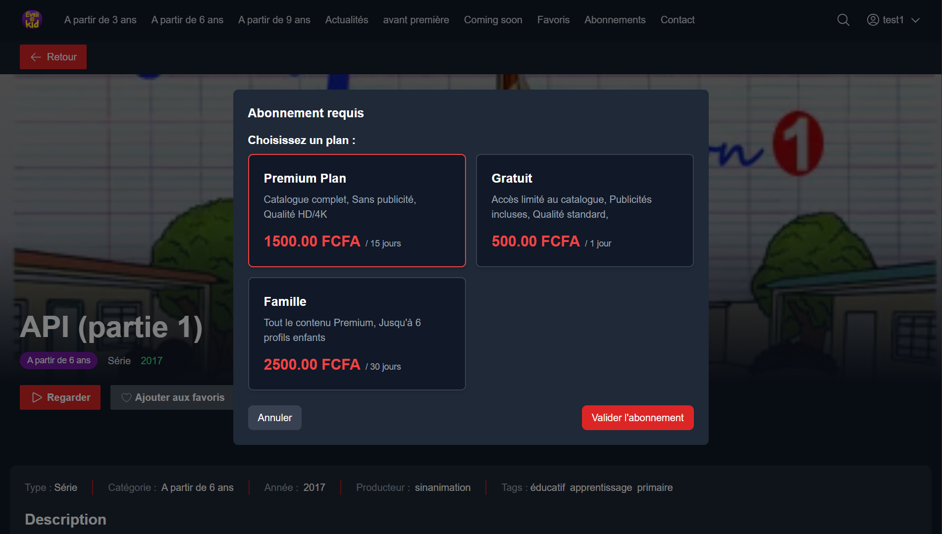The height and width of the screenshot is (534, 942).
Task: Open the A partir de 3 ans menu
Action: coord(100,20)
